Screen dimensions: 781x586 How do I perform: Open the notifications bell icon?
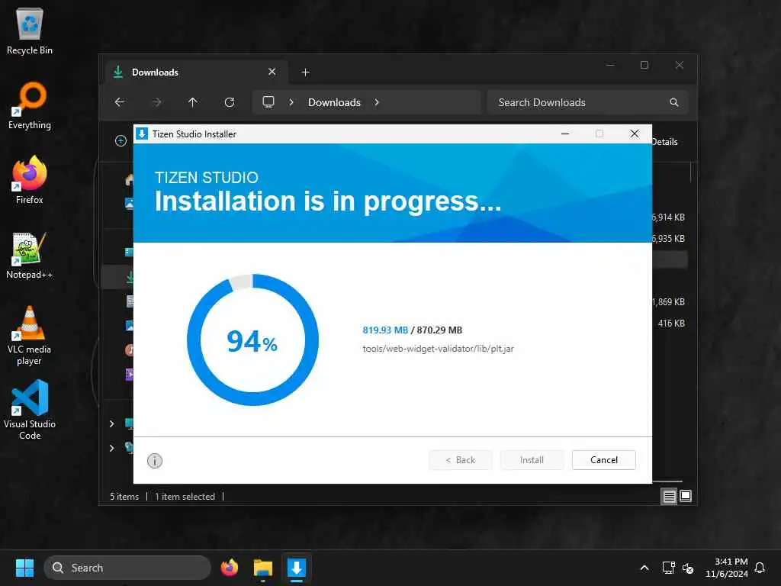tap(760, 568)
